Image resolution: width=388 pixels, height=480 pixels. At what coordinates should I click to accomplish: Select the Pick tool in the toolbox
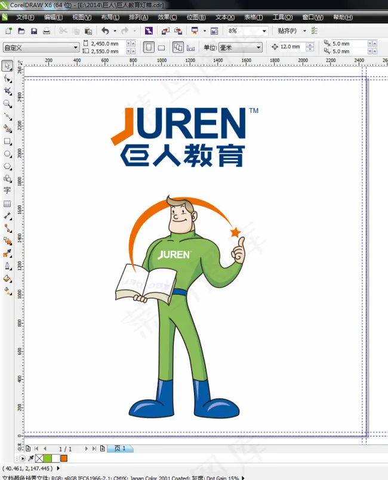pos(7,66)
